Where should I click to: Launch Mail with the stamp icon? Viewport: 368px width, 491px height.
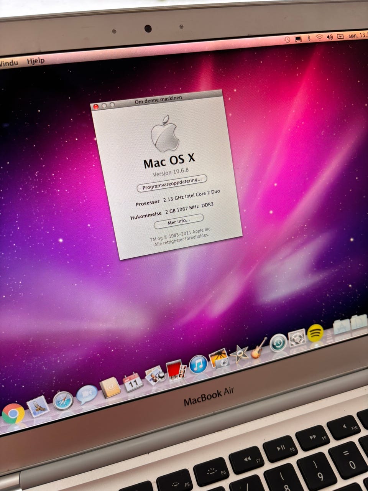[38, 407]
